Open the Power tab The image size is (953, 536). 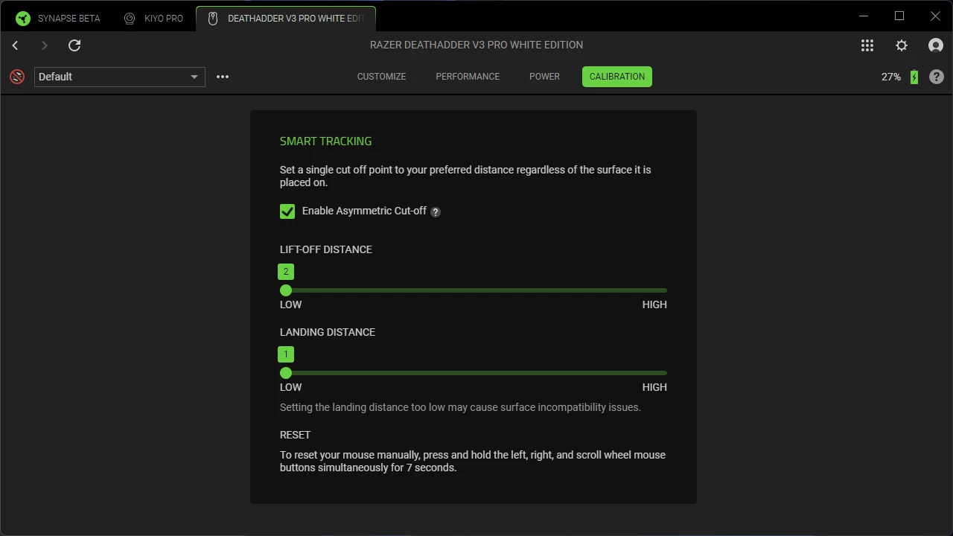coord(544,77)
